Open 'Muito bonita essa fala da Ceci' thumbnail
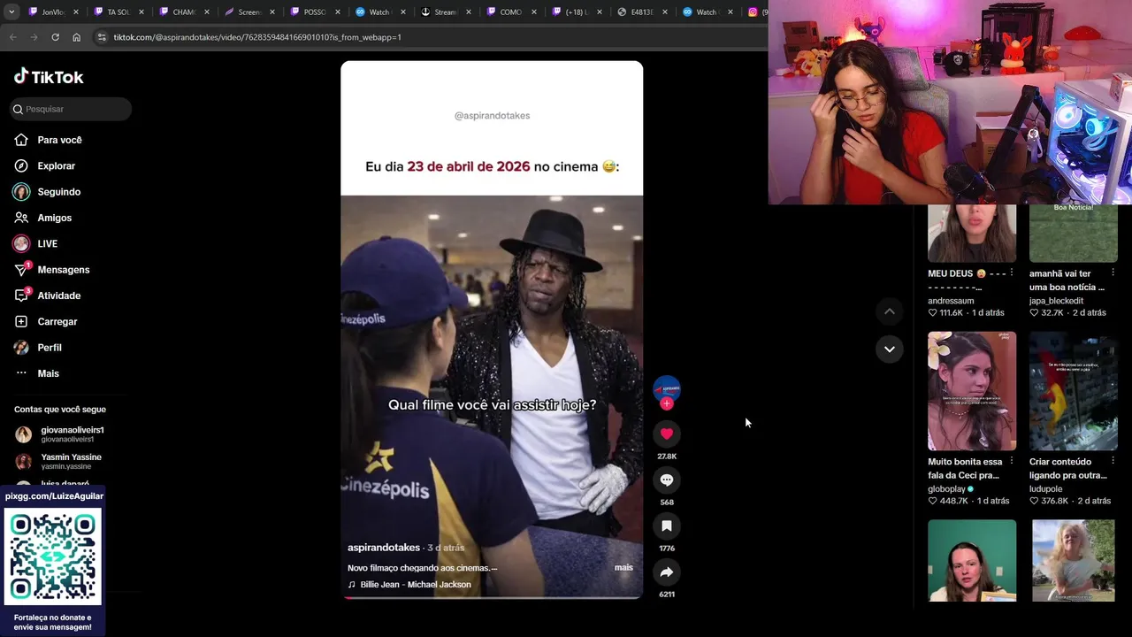Image resolution: width=1132 pixels, height=637 pixels. coord(972,391)
